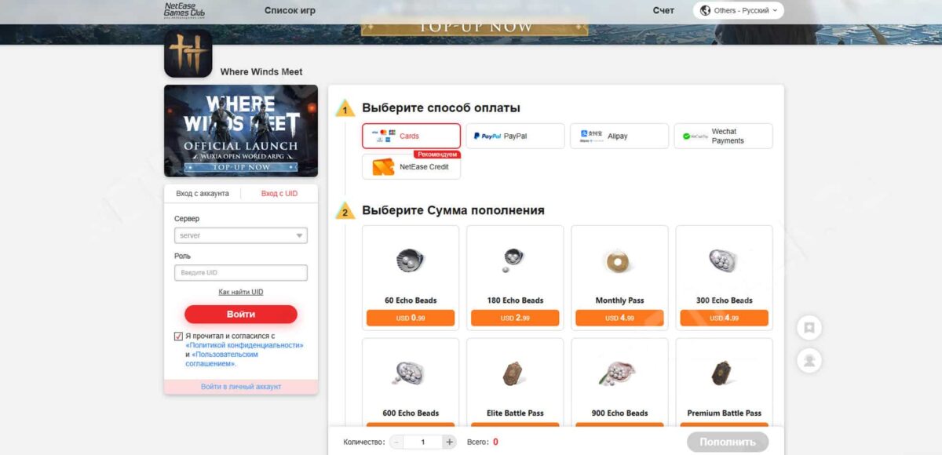Open the bookmark floating side icon
The width and height of the screenshot is (942, 455).
[809, 328]
